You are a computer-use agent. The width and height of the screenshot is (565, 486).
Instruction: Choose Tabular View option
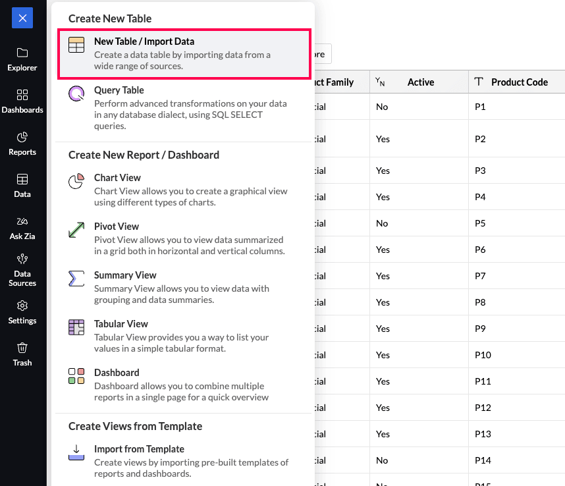point(184,336)
